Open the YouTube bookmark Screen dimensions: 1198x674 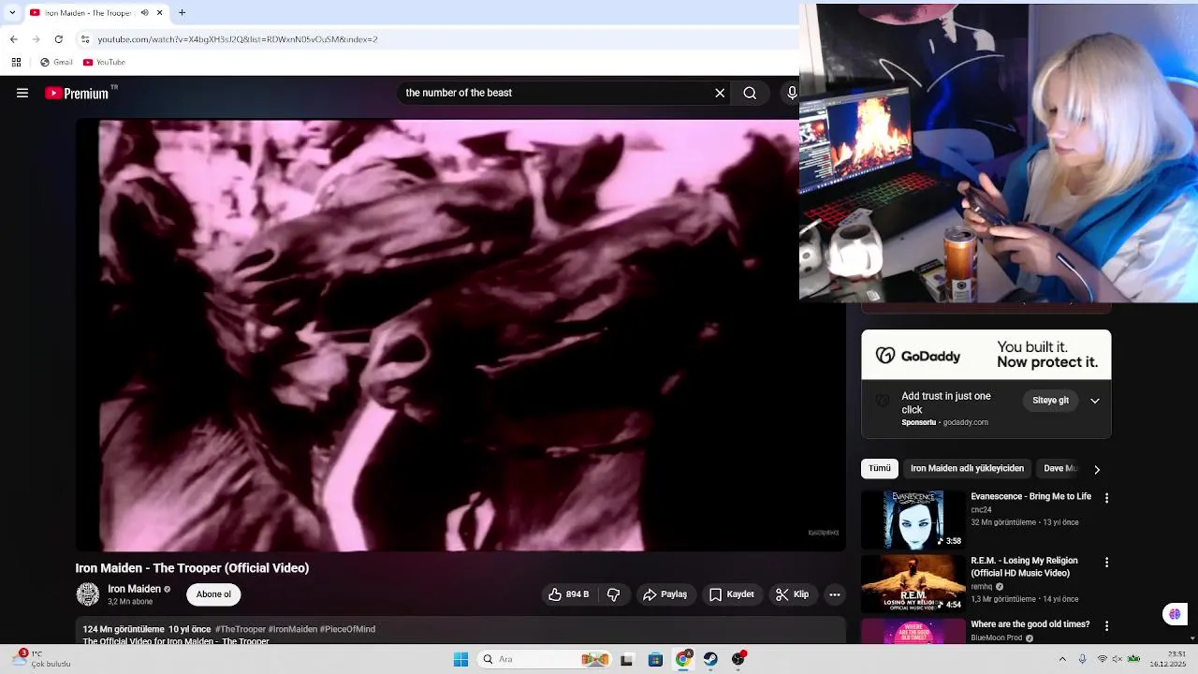[104, 63]
